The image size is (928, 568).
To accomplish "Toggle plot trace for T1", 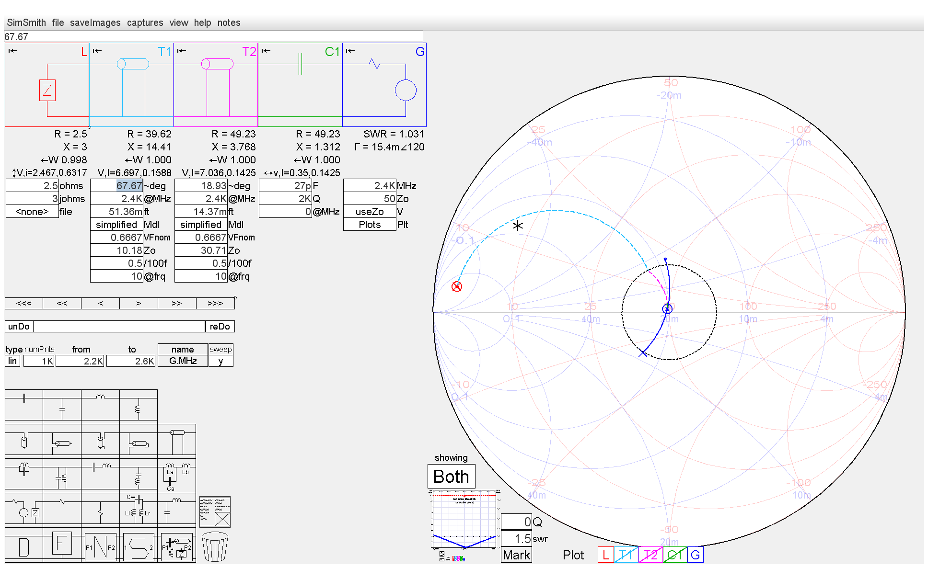I will pos(626,555).
